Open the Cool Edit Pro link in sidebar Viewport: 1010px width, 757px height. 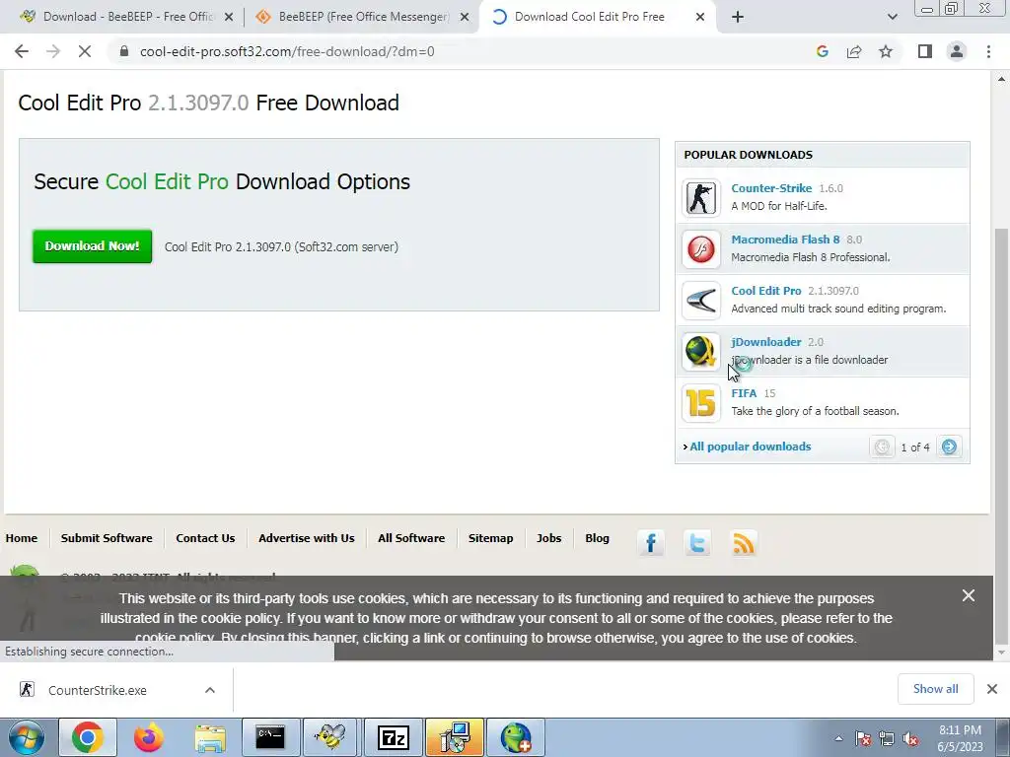click(x=765, y=291)
